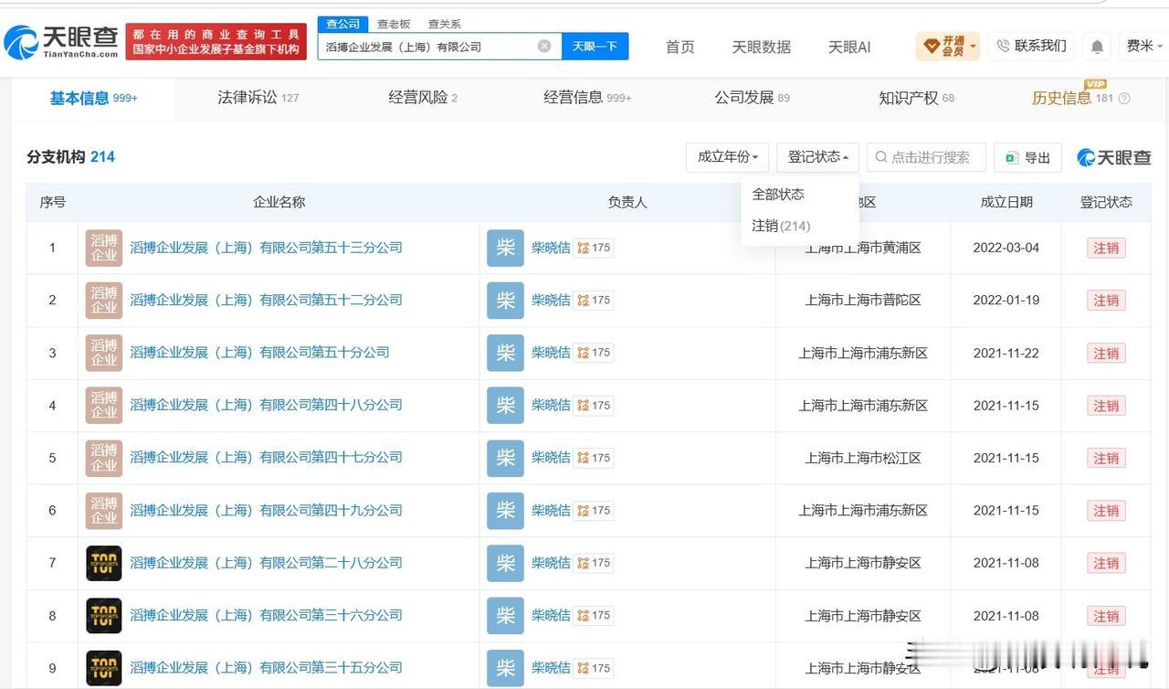
Task: Click 联系我们 contact button
Action: (x=1031, y=46)
